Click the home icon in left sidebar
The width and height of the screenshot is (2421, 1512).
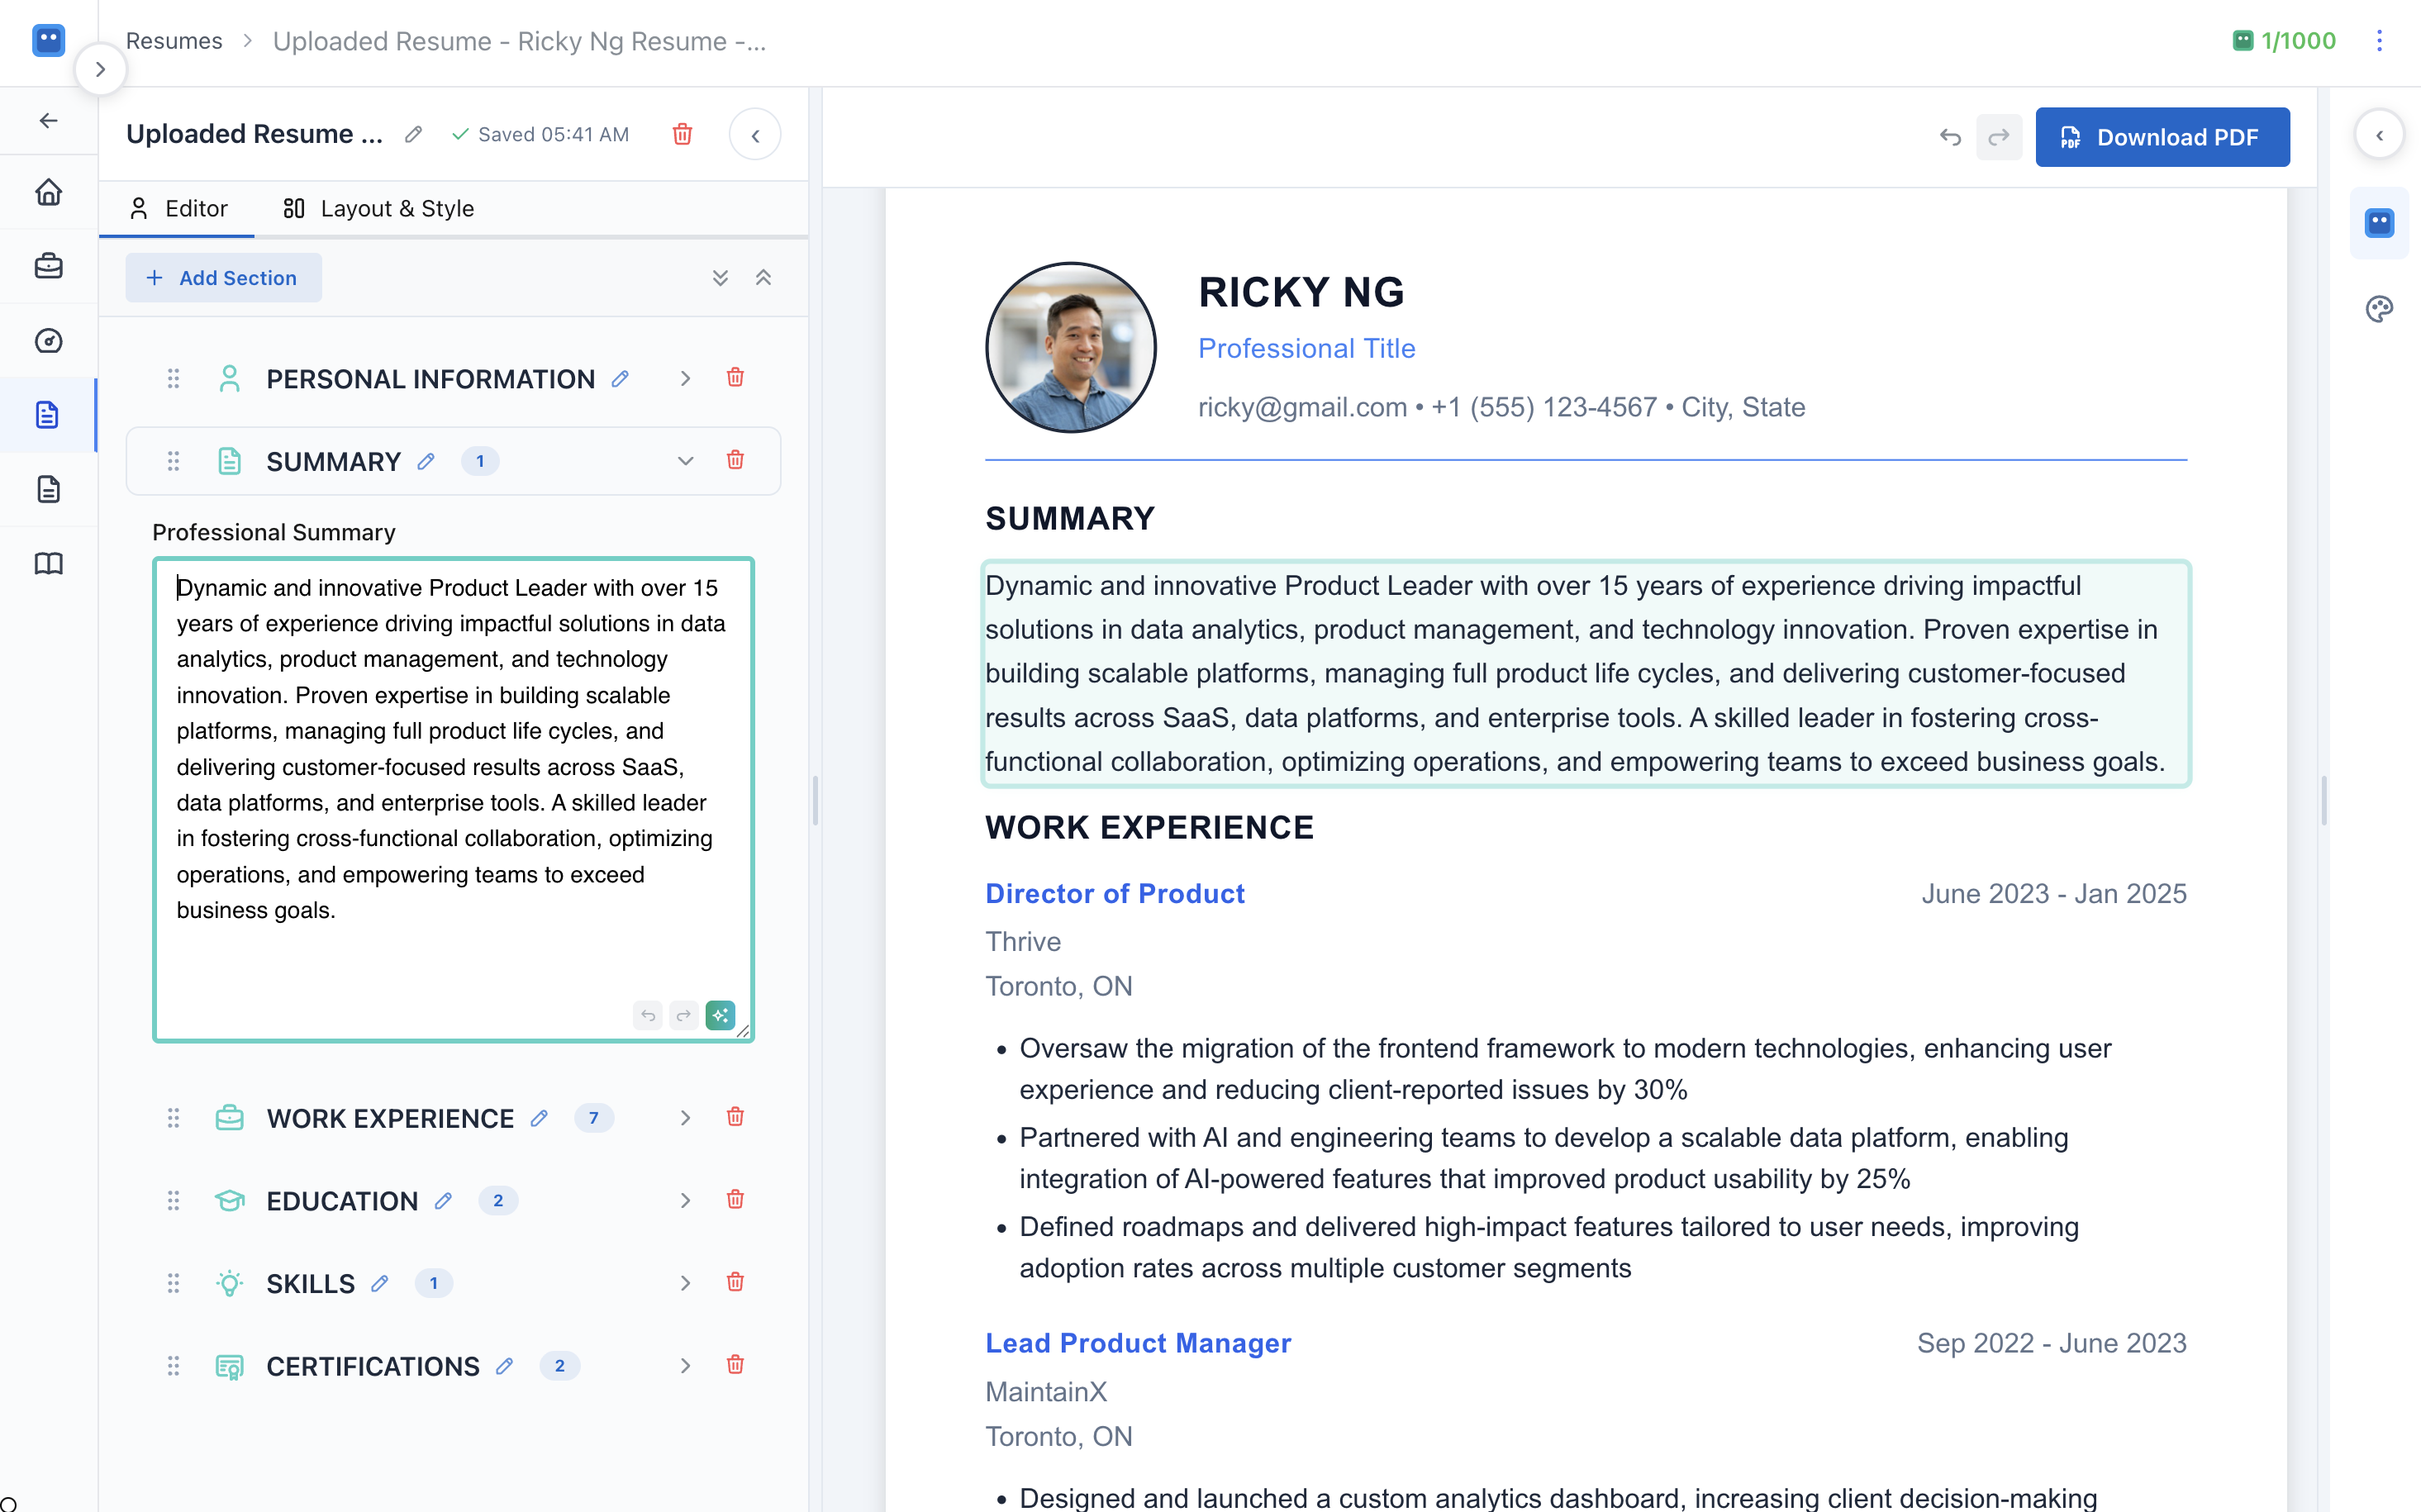48,192
